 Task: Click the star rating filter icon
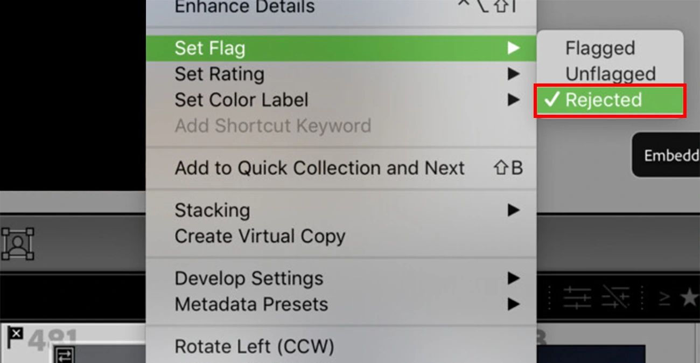[x=689, y=297]
